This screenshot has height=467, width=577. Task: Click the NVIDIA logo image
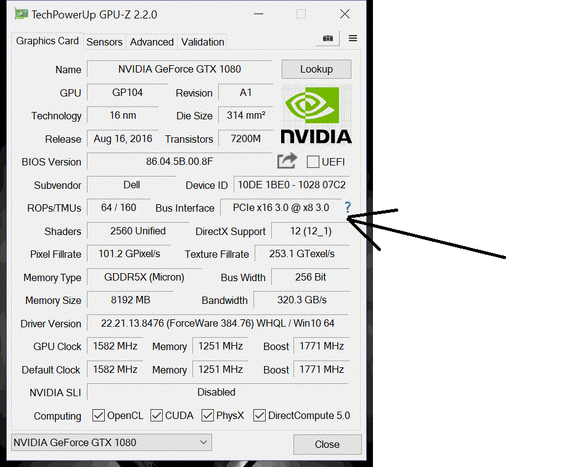click(316, 114)
